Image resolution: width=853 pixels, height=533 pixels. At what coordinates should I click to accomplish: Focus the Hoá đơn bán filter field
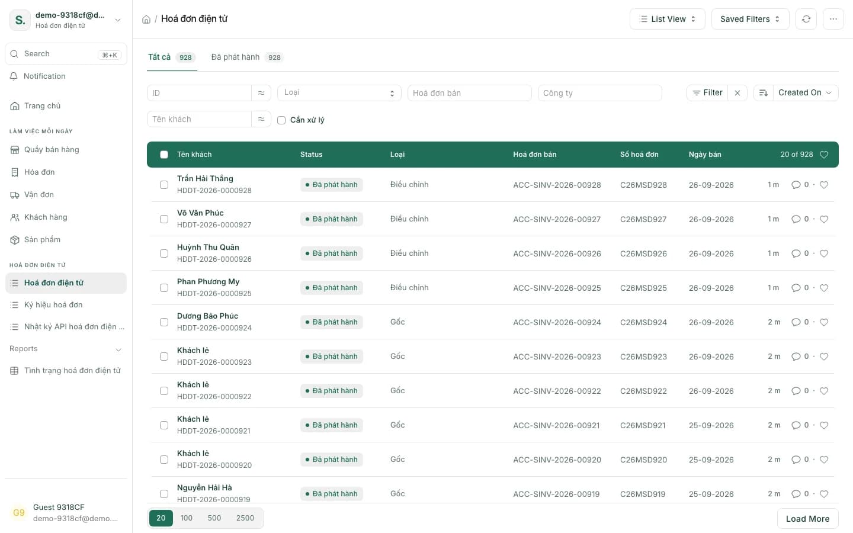(470, 93)
